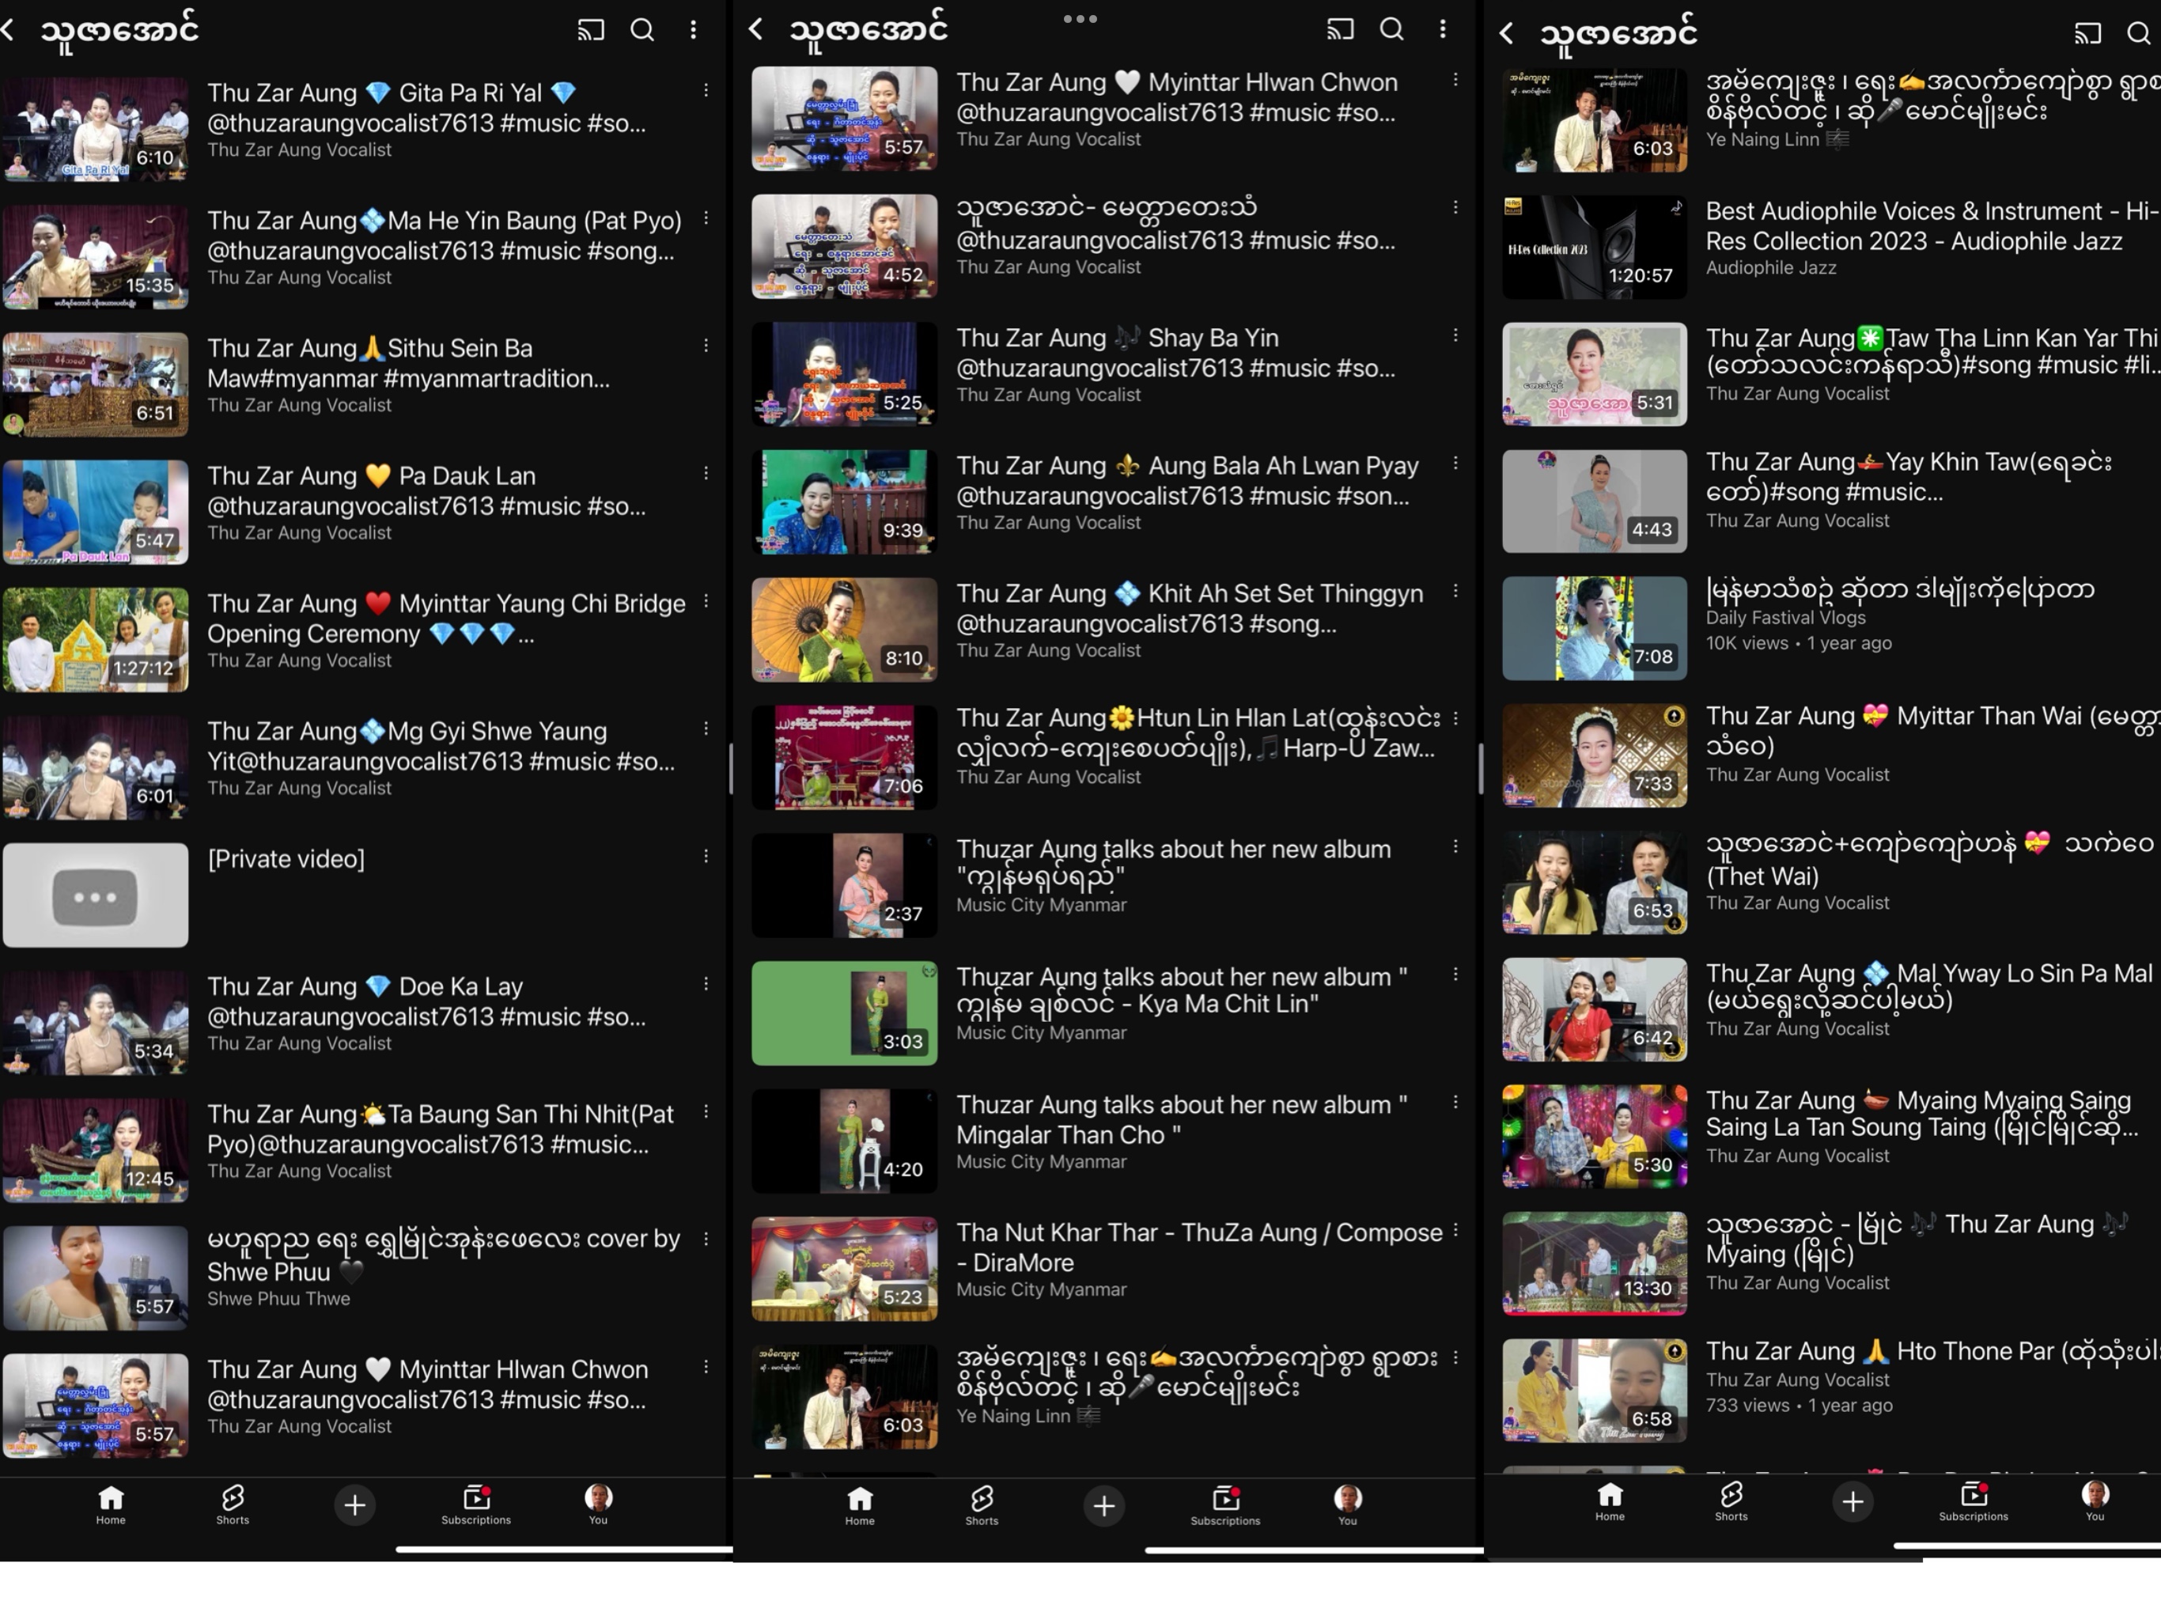Open options menu for Shay Ba Yin video
The width and height of the screenshot is (2161, 1620).
click(1455, 336)
